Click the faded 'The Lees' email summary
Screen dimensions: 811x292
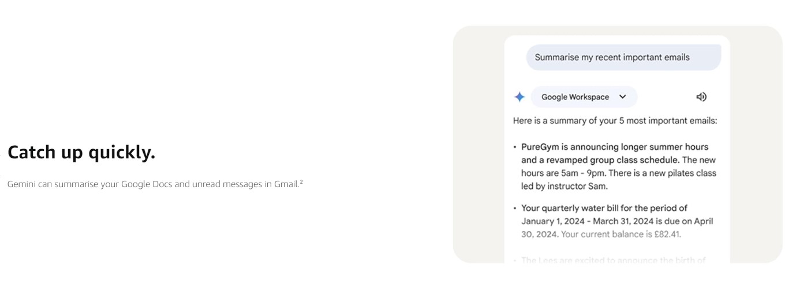613,260
